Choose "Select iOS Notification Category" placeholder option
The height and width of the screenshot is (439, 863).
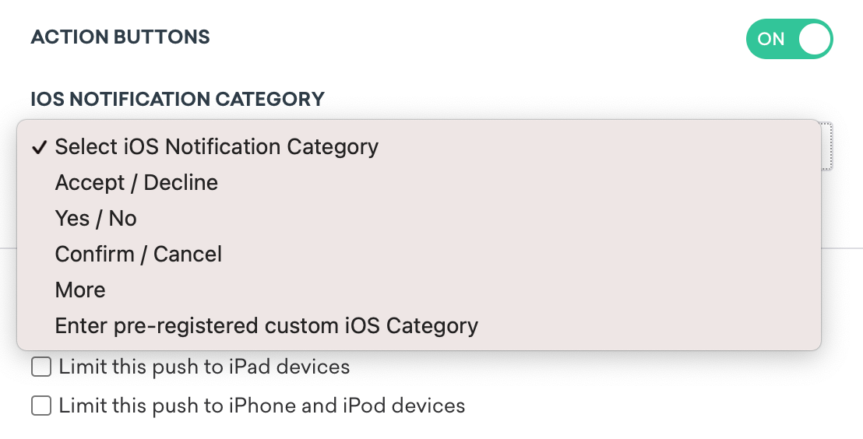point(217,147)
